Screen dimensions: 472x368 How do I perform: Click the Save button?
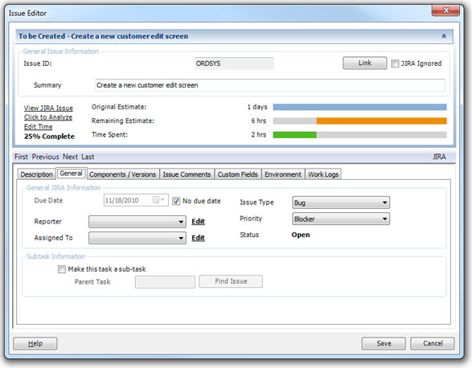click(x=384, y=343)
